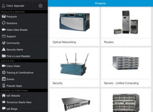Open Optical Networking product image

[75, 22]
